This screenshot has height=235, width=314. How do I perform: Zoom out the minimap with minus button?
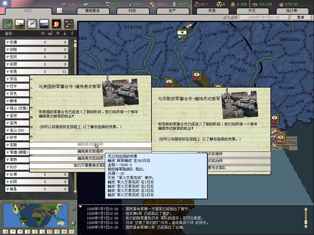pyautogui.click(x=73, y=223)
